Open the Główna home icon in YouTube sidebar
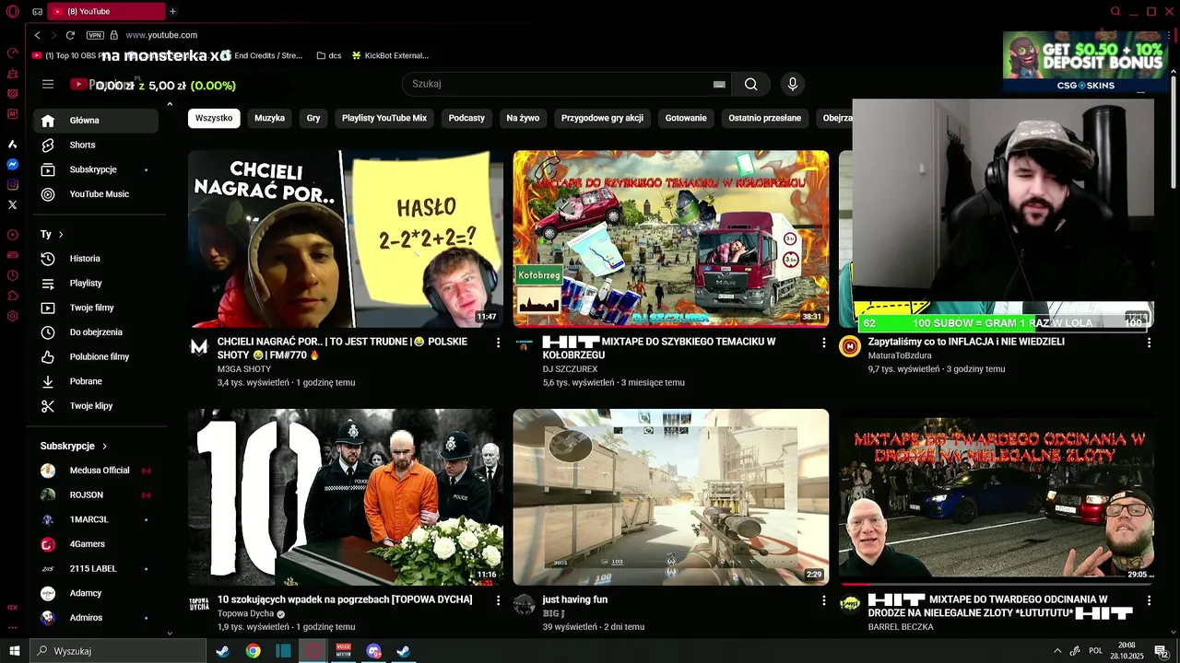The height and width of the screenshot is (663, 1180). [x=48, y=121]
